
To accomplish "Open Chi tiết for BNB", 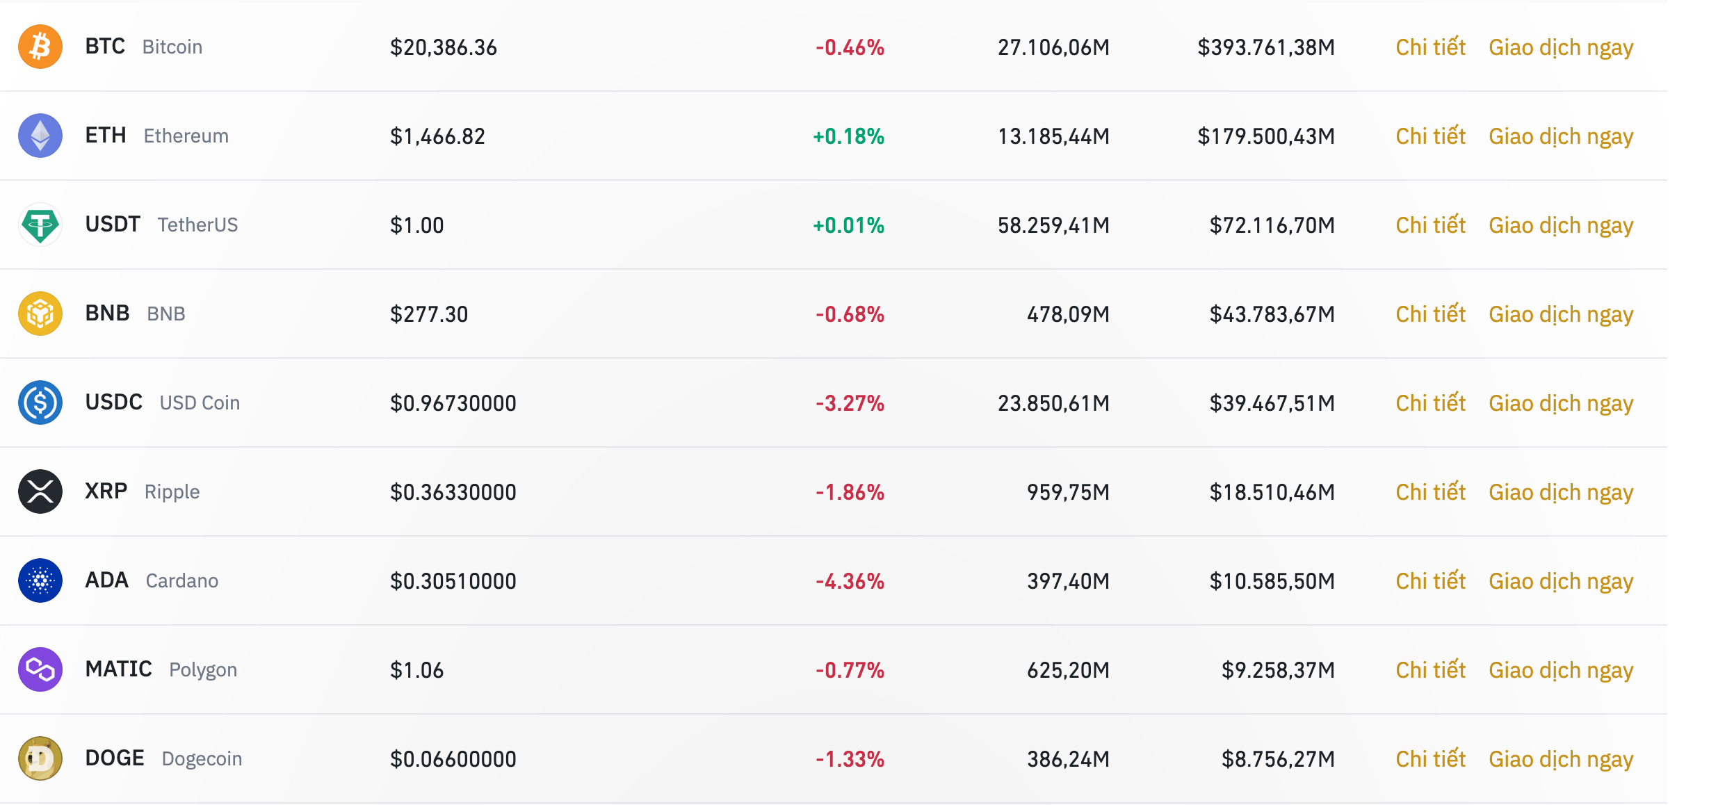I will click(x=1430, y=314).
